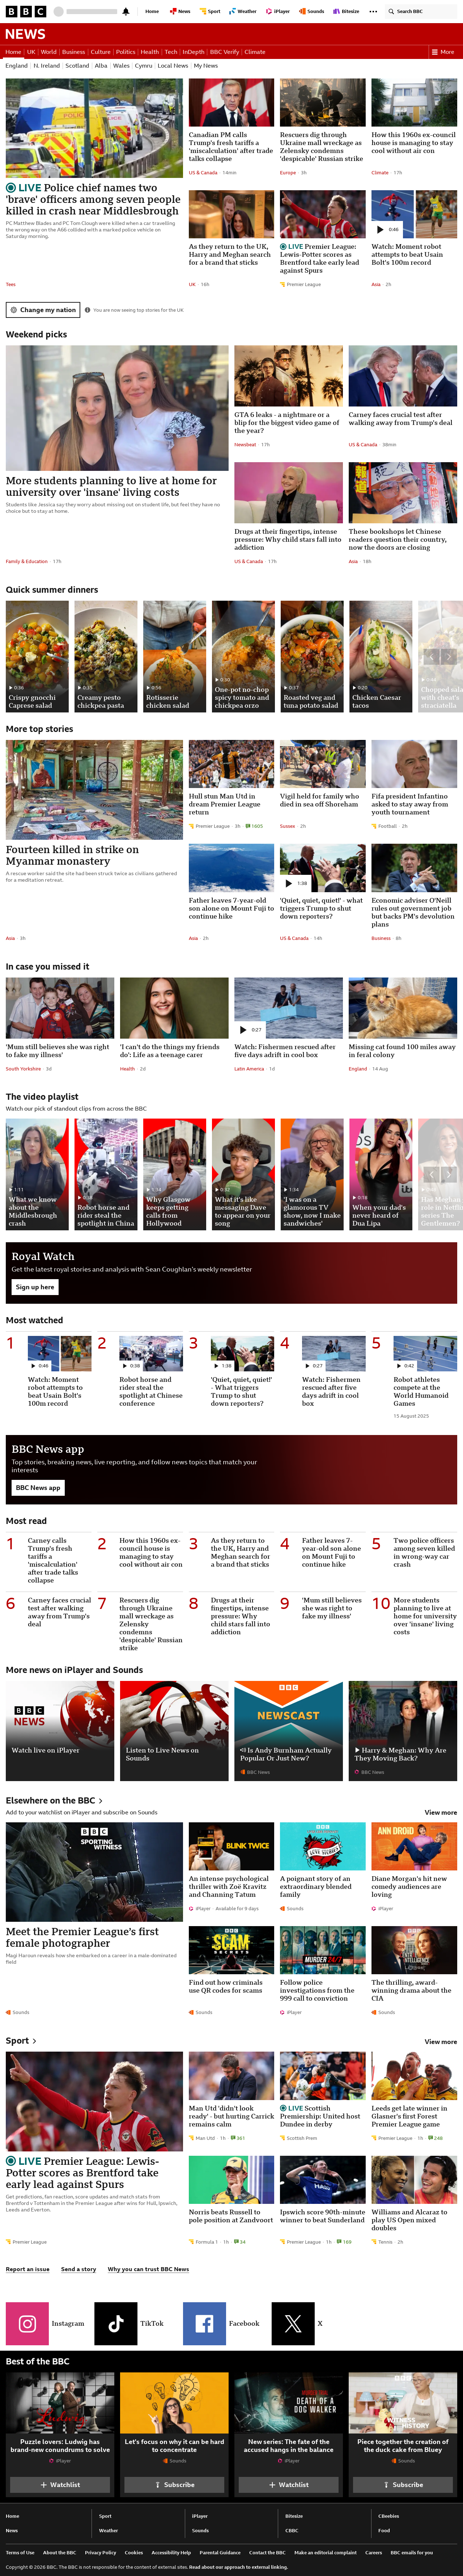Viewport: 463px width, 2576px height.
Task: Open the Newscast Andy Burnham episode card
Action: tap(288, 1730)
